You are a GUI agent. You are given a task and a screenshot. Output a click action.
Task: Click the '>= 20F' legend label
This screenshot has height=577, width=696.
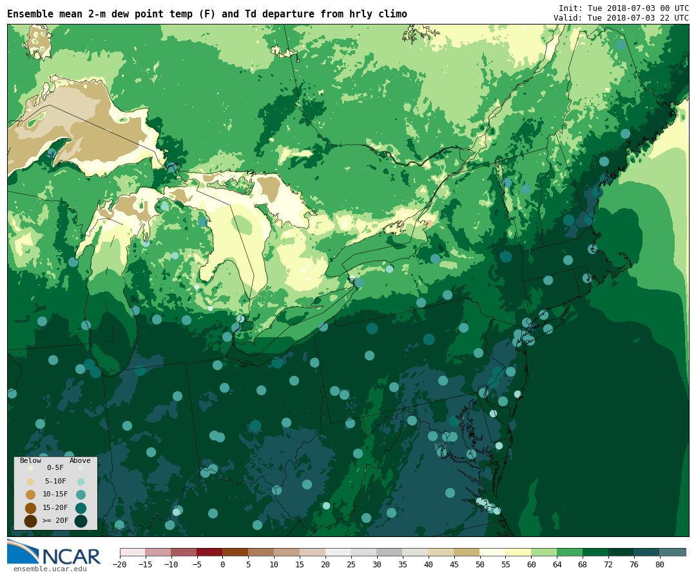click(55, 520)
